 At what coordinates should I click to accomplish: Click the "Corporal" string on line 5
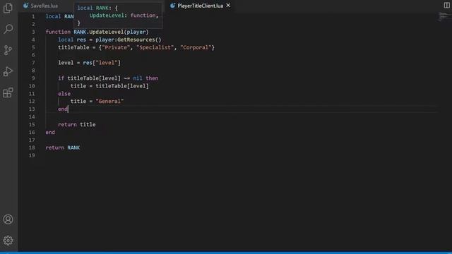[x=196, y=47]
